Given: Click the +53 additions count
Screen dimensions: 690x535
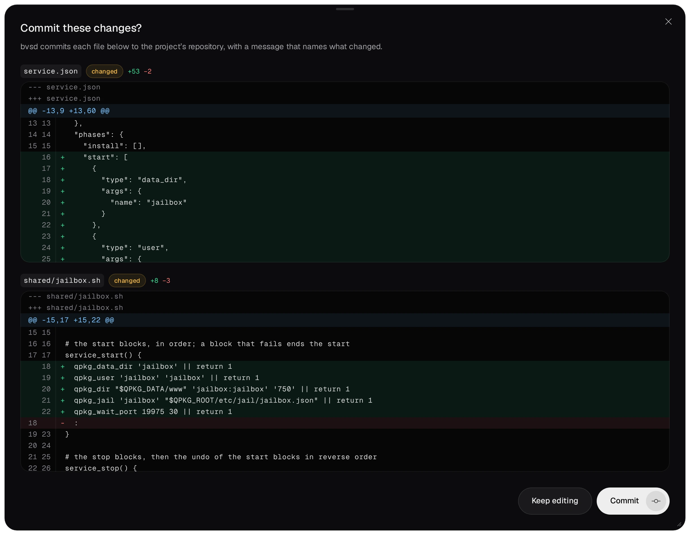Looking at the screenshot, I should click(134, 72).
